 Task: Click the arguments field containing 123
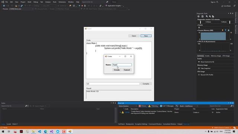113,84
